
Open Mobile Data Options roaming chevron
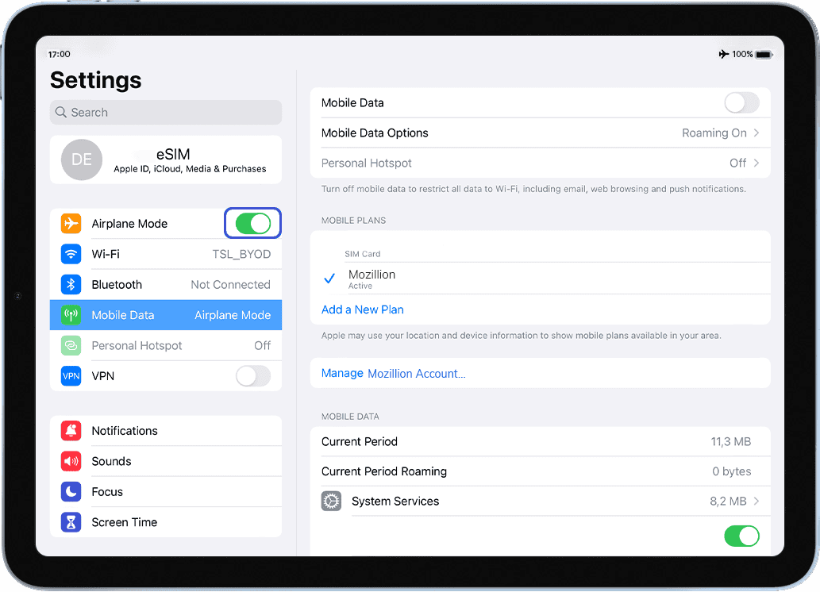click(x=756, y=133)
